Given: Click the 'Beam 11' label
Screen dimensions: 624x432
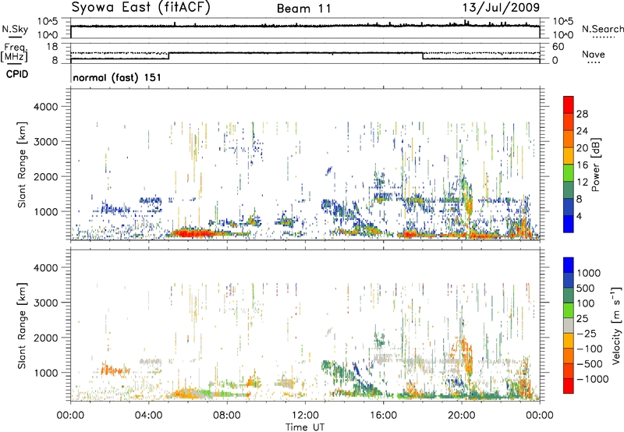Looking at the screenshot, I should coord(304,9).
